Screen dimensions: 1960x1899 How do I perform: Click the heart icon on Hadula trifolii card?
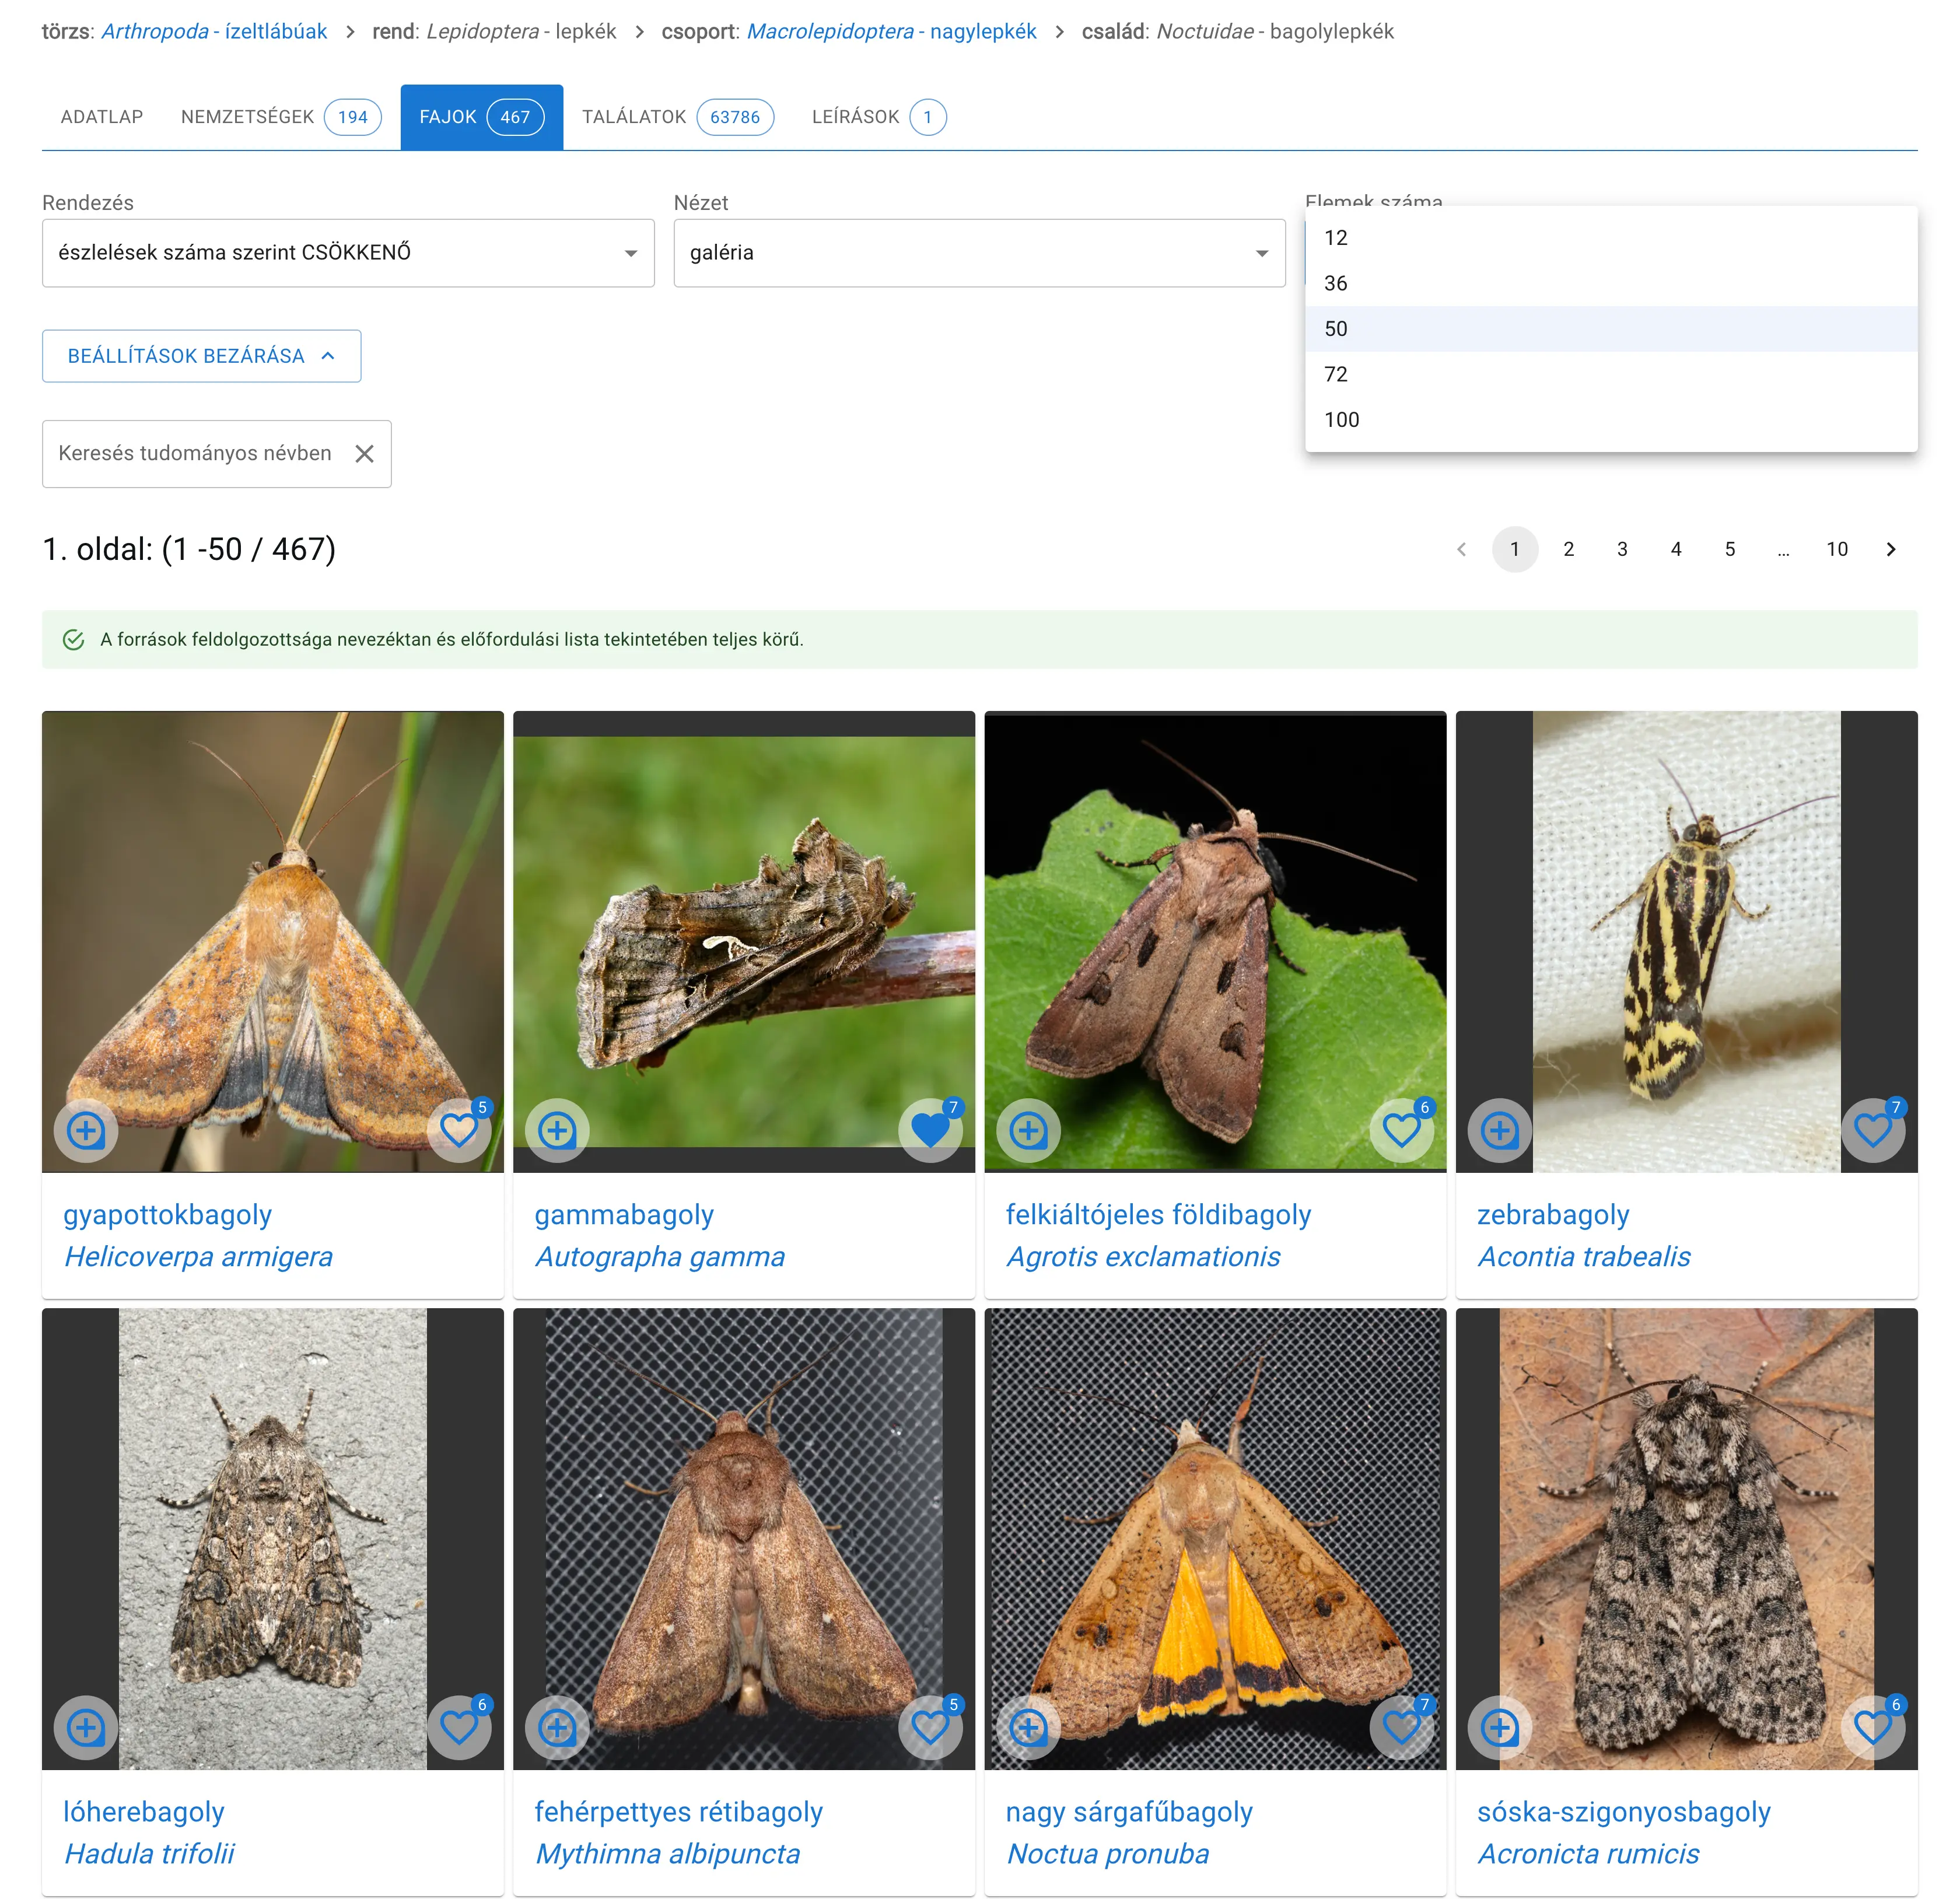coord(459,1727)
